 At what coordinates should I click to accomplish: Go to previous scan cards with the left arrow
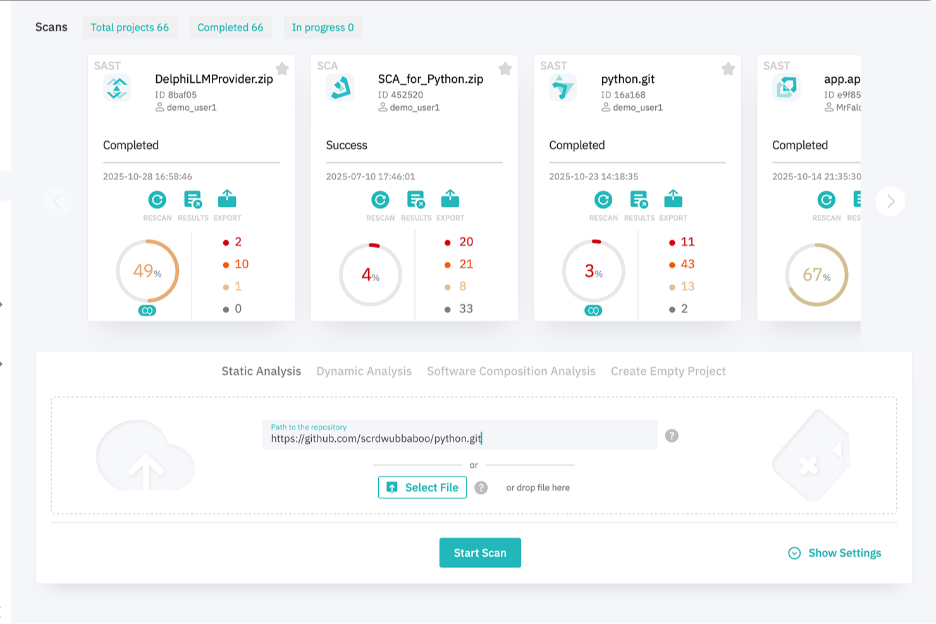tap(57, 201)
